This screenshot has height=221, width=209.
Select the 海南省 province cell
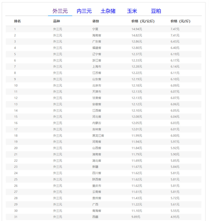pyautogui.click(x=97, y=35)
